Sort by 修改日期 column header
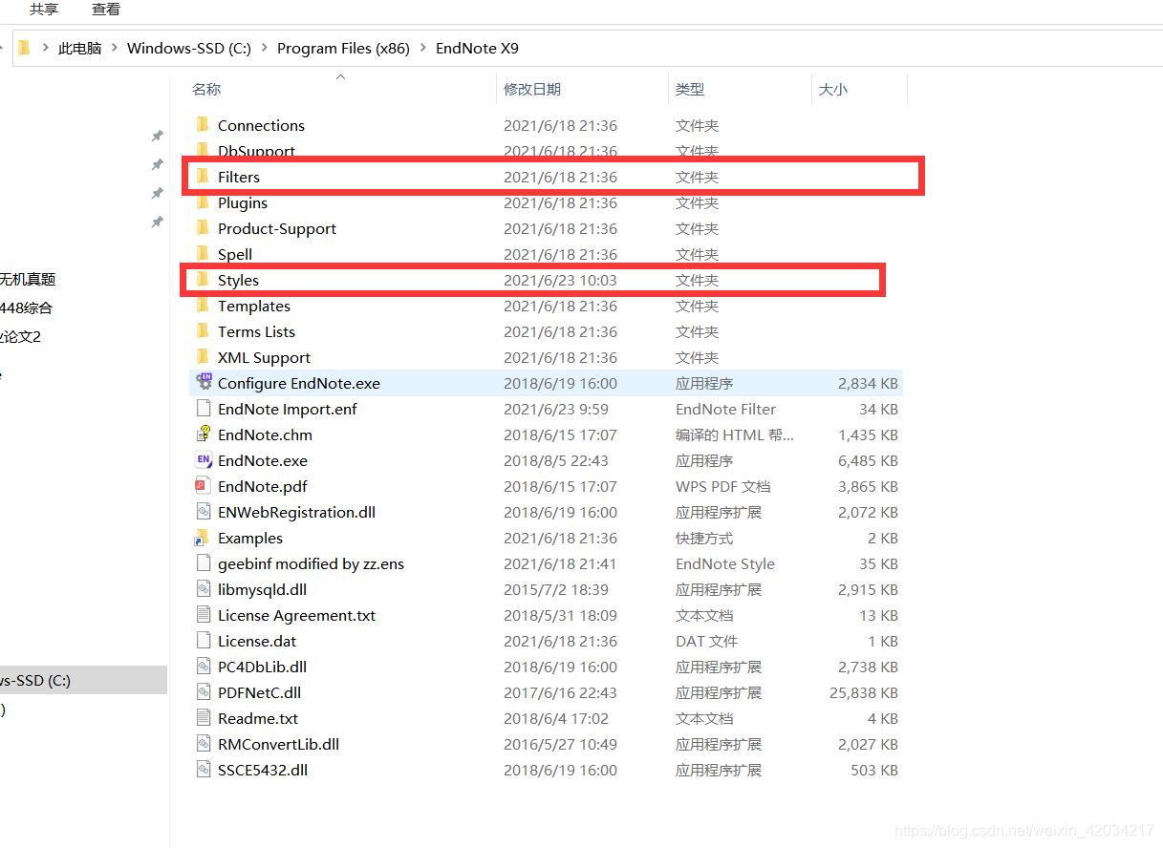Viewport: 1163px width, 848px height. coord(532,89)
